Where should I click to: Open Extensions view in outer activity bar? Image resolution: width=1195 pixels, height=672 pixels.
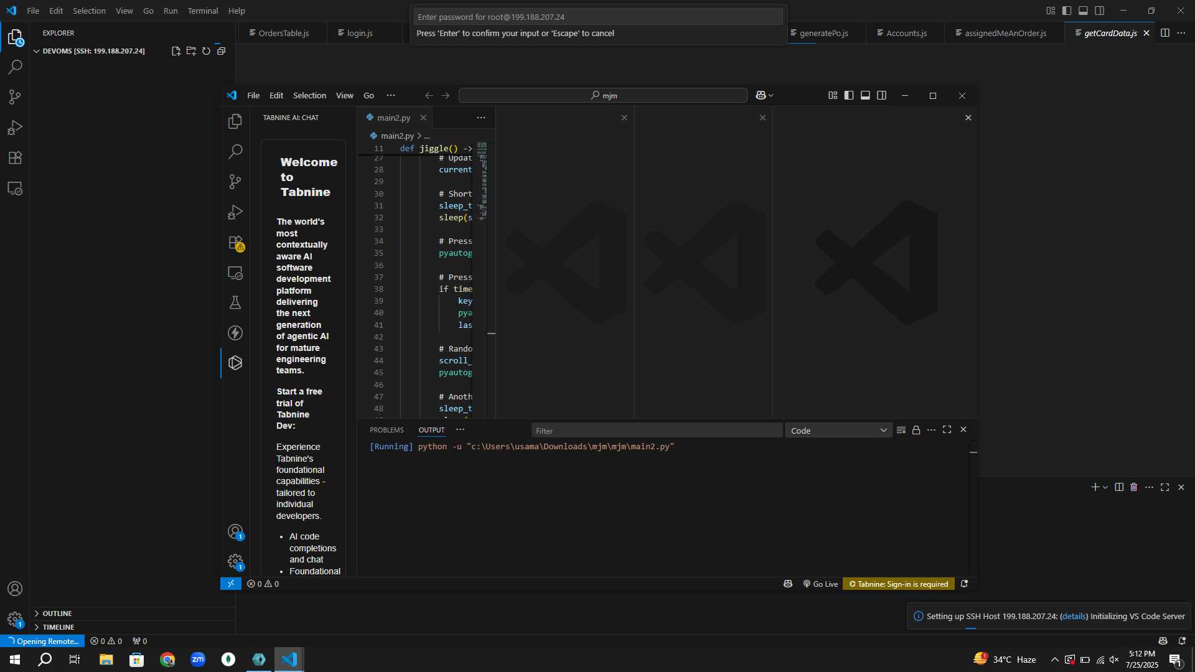[15, 158]
